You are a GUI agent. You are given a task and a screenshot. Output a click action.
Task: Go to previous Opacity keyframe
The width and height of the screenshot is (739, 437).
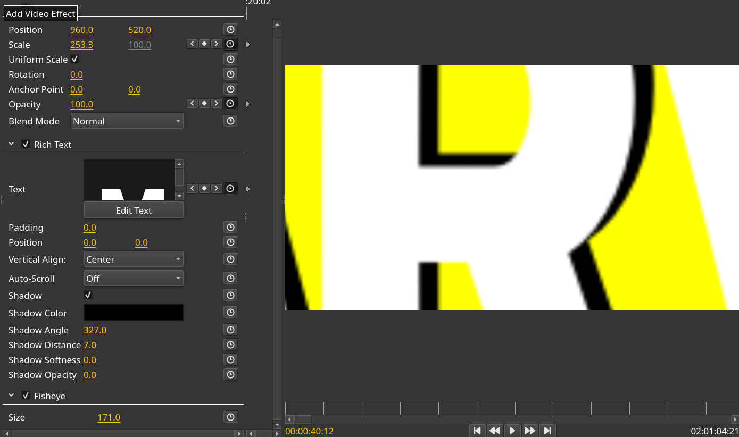192,104
